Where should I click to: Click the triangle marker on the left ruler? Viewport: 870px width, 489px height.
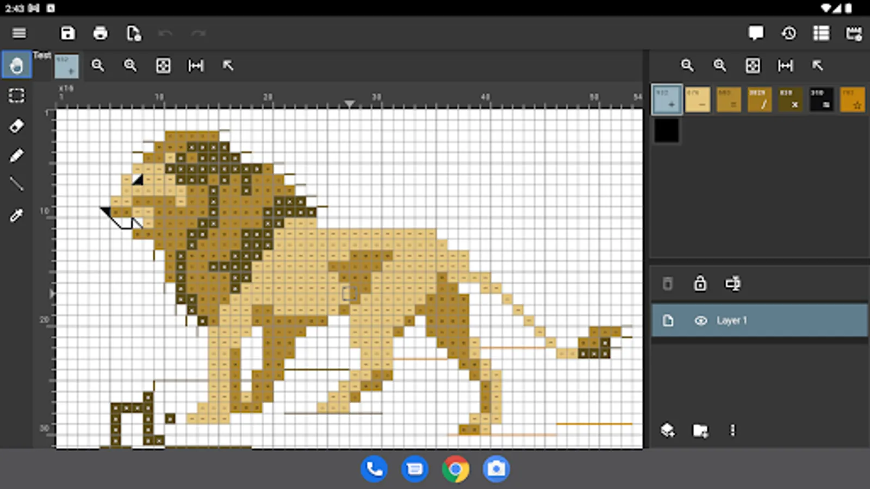[x=52, y=294]
